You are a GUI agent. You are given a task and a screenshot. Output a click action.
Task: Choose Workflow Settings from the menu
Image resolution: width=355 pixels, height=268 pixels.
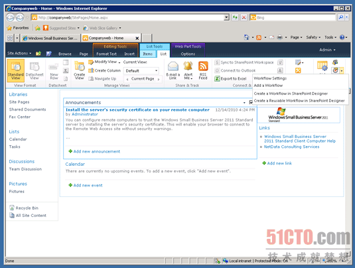[x=270, y=78]
